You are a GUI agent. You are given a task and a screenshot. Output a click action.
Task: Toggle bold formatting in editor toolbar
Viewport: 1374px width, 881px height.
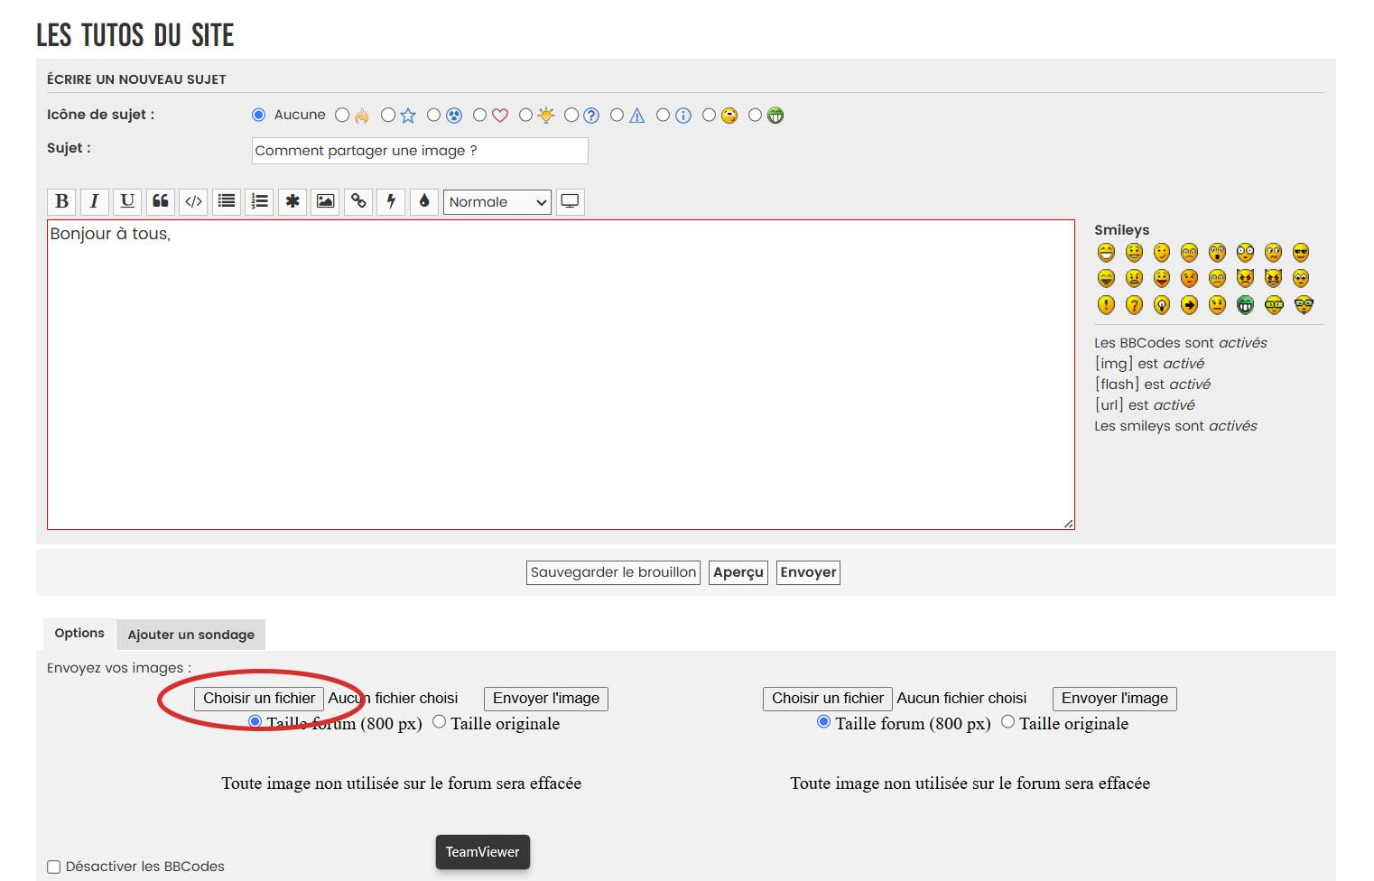(x=61, y=201)
